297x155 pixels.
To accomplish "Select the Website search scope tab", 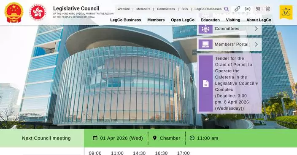I will coord(124,9).
